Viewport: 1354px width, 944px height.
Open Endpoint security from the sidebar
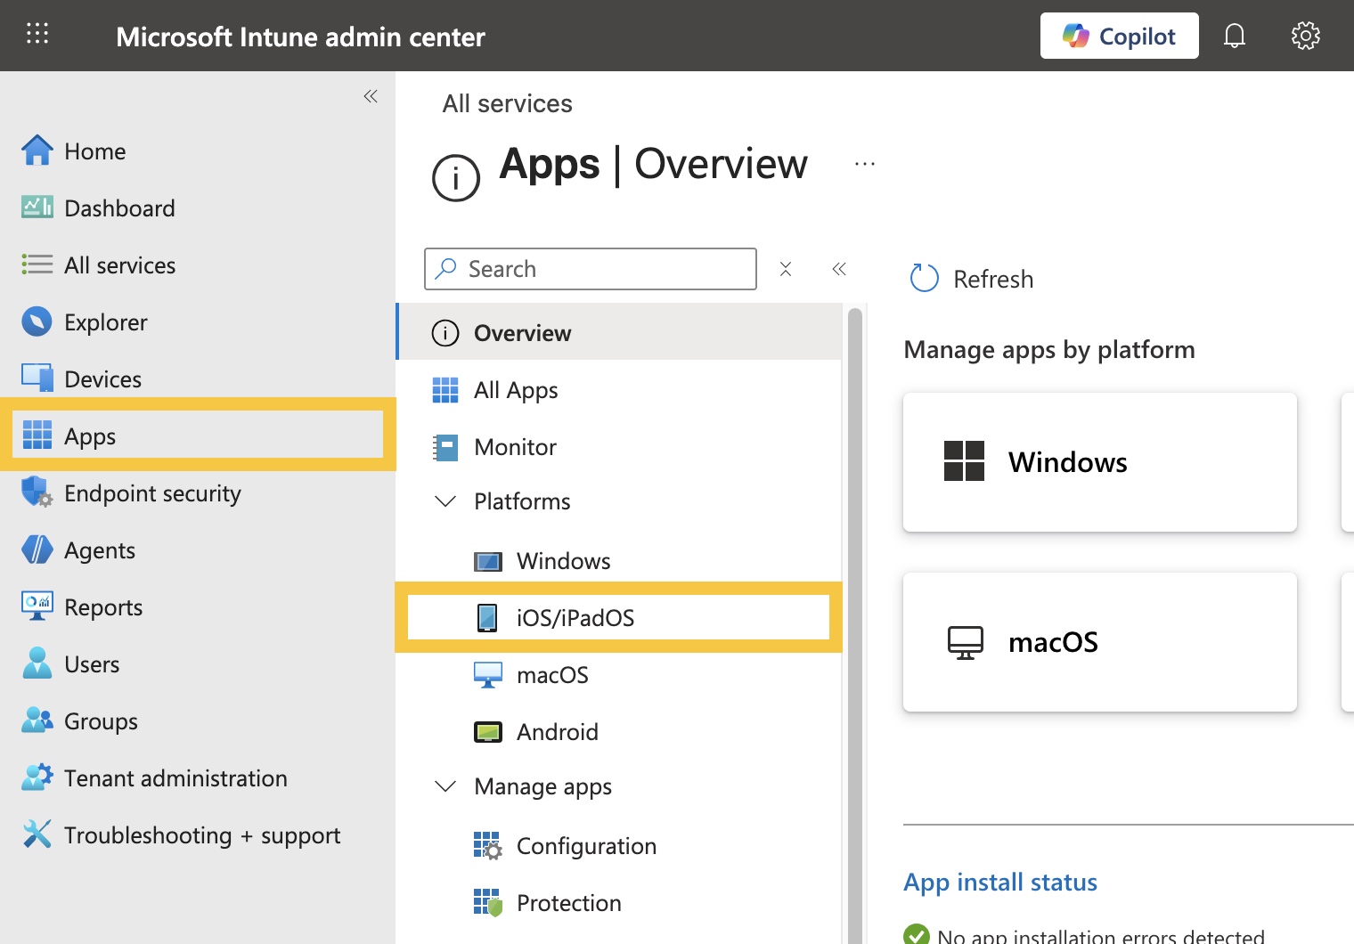pyautogui.click(x=152, y=493)
